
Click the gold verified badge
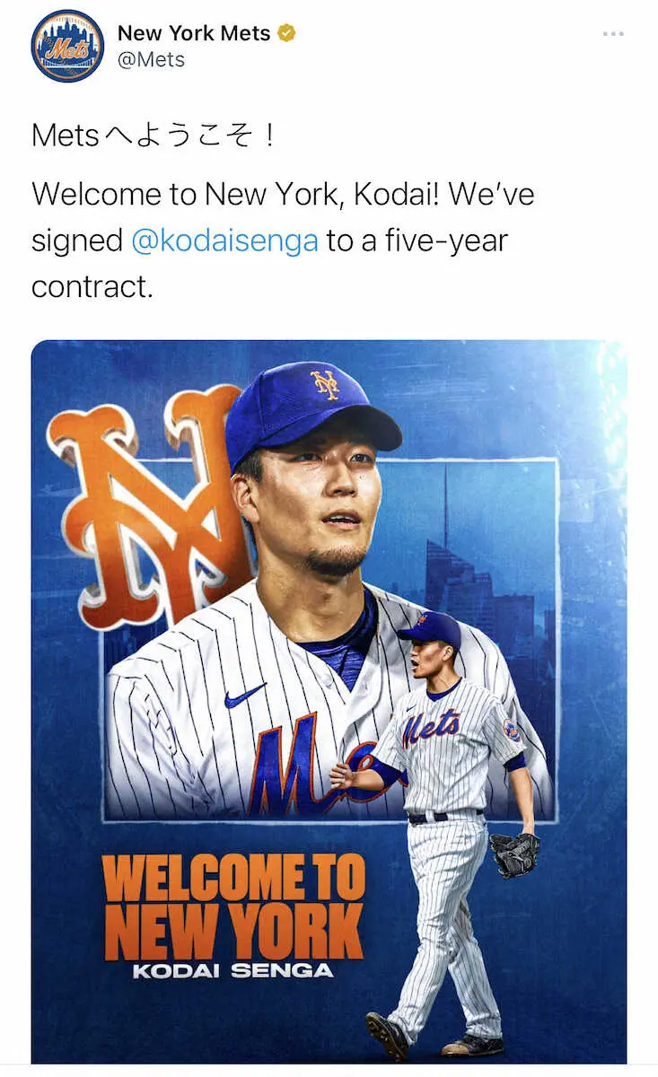coord(286,34)
